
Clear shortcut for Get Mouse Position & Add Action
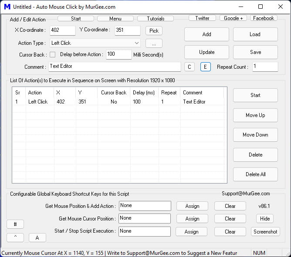pos(230,206)
